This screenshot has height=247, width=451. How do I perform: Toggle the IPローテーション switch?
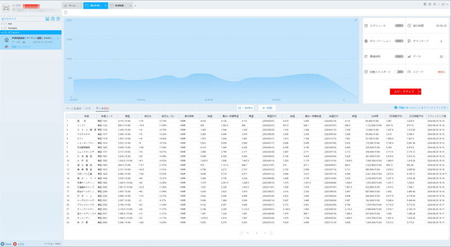[399, 41]
